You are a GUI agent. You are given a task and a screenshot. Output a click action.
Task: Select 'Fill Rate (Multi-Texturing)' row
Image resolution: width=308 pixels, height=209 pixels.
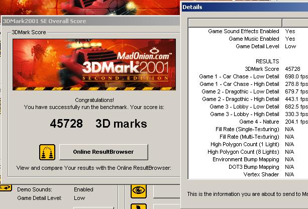(x=248, y=137)
